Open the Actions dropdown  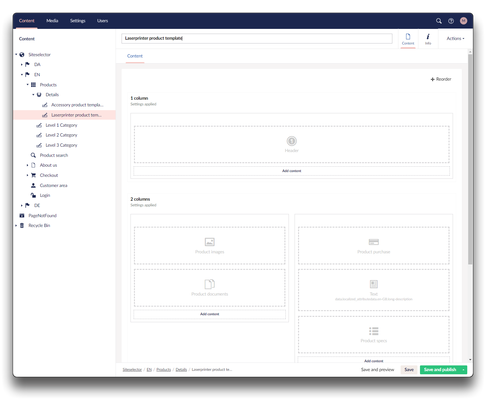pos(455,39)
